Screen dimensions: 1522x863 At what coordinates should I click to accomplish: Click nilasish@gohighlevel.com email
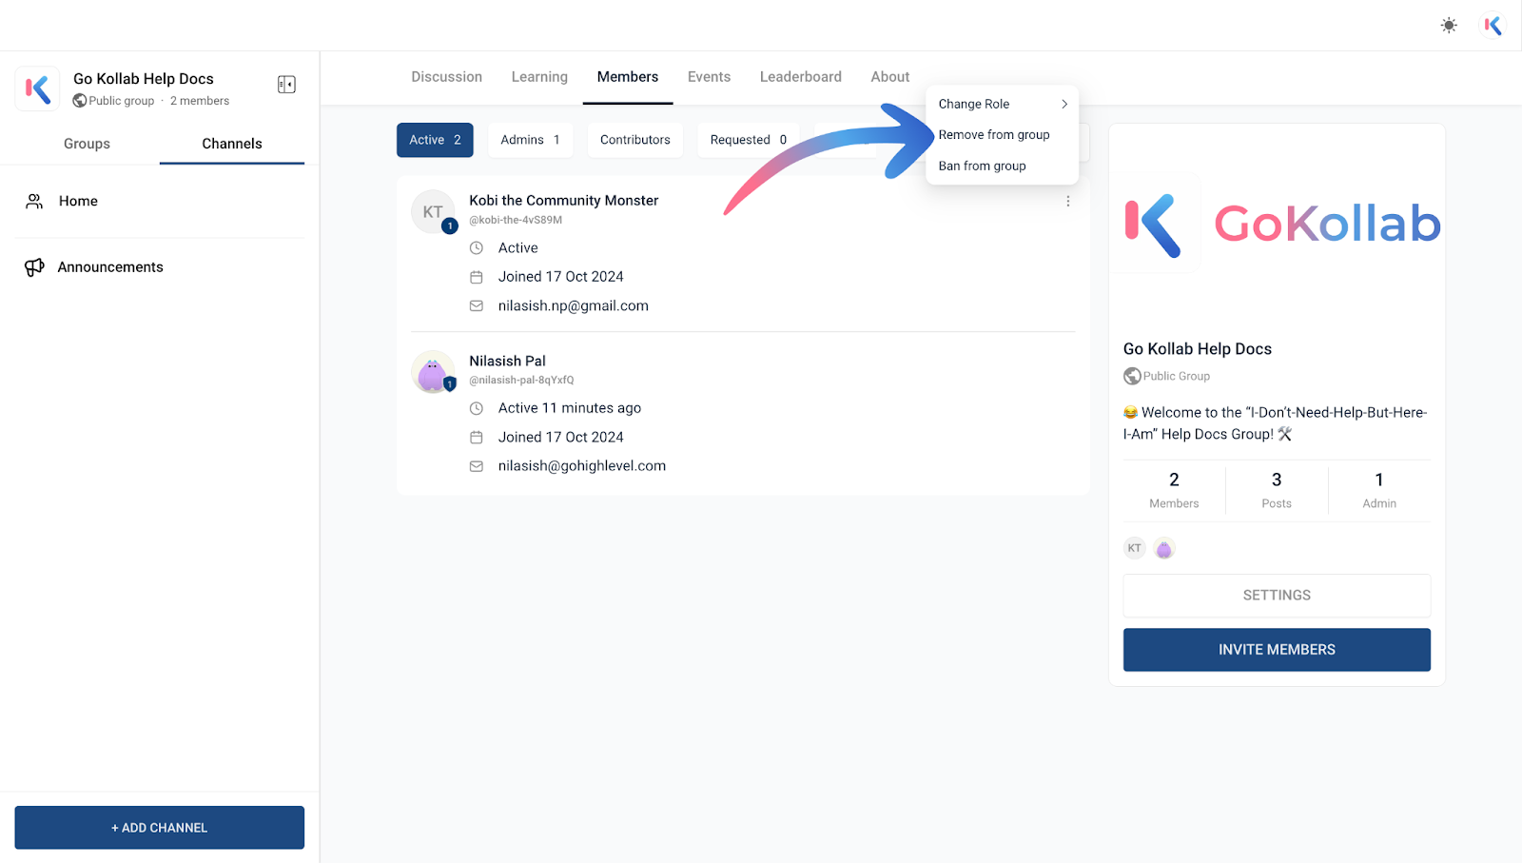(x=582, y=466)
